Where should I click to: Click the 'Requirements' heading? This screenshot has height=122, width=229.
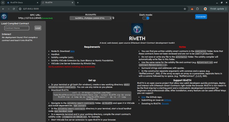92,47
